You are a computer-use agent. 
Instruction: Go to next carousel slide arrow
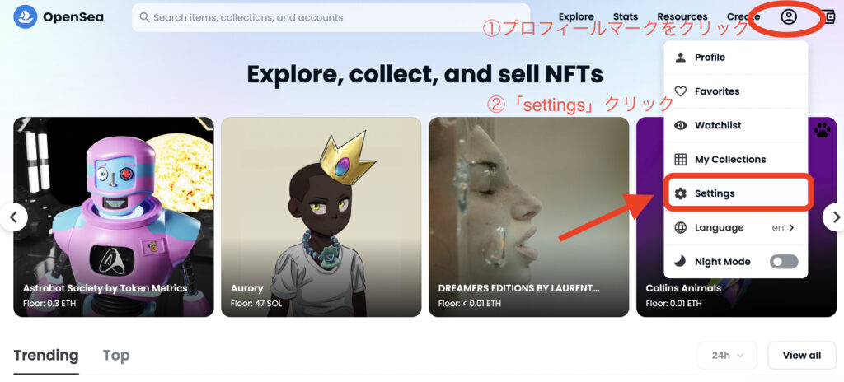tap(836, 217)
